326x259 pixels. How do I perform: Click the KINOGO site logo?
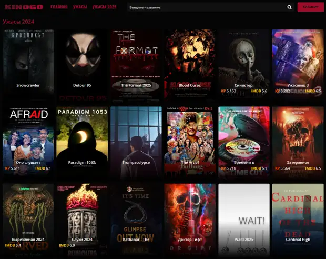pyautogui.click(x=24, y=7)
